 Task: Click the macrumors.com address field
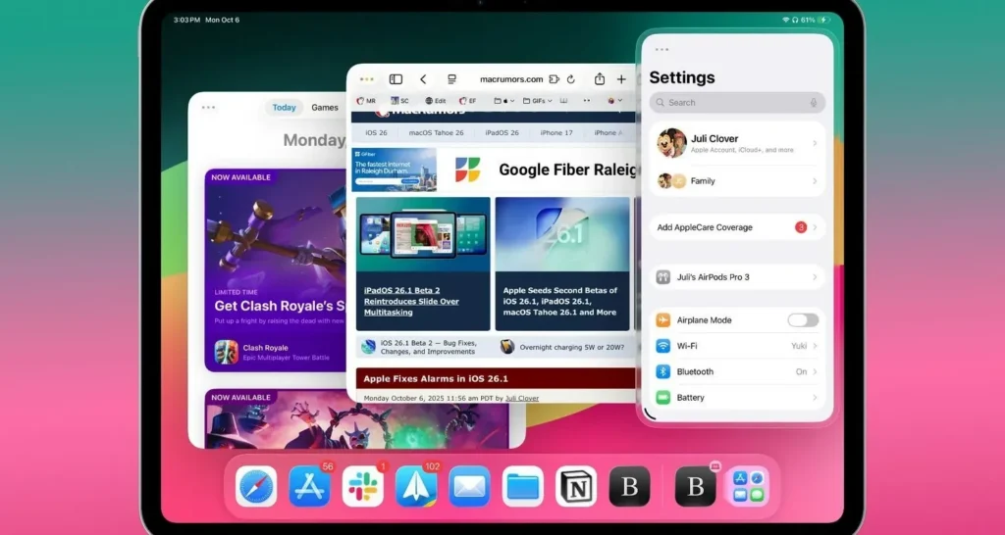tap(511, 79)
